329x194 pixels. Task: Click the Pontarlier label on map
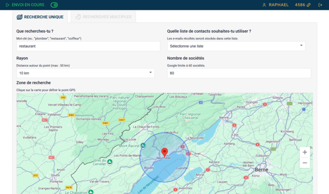(x=56, y=182)
